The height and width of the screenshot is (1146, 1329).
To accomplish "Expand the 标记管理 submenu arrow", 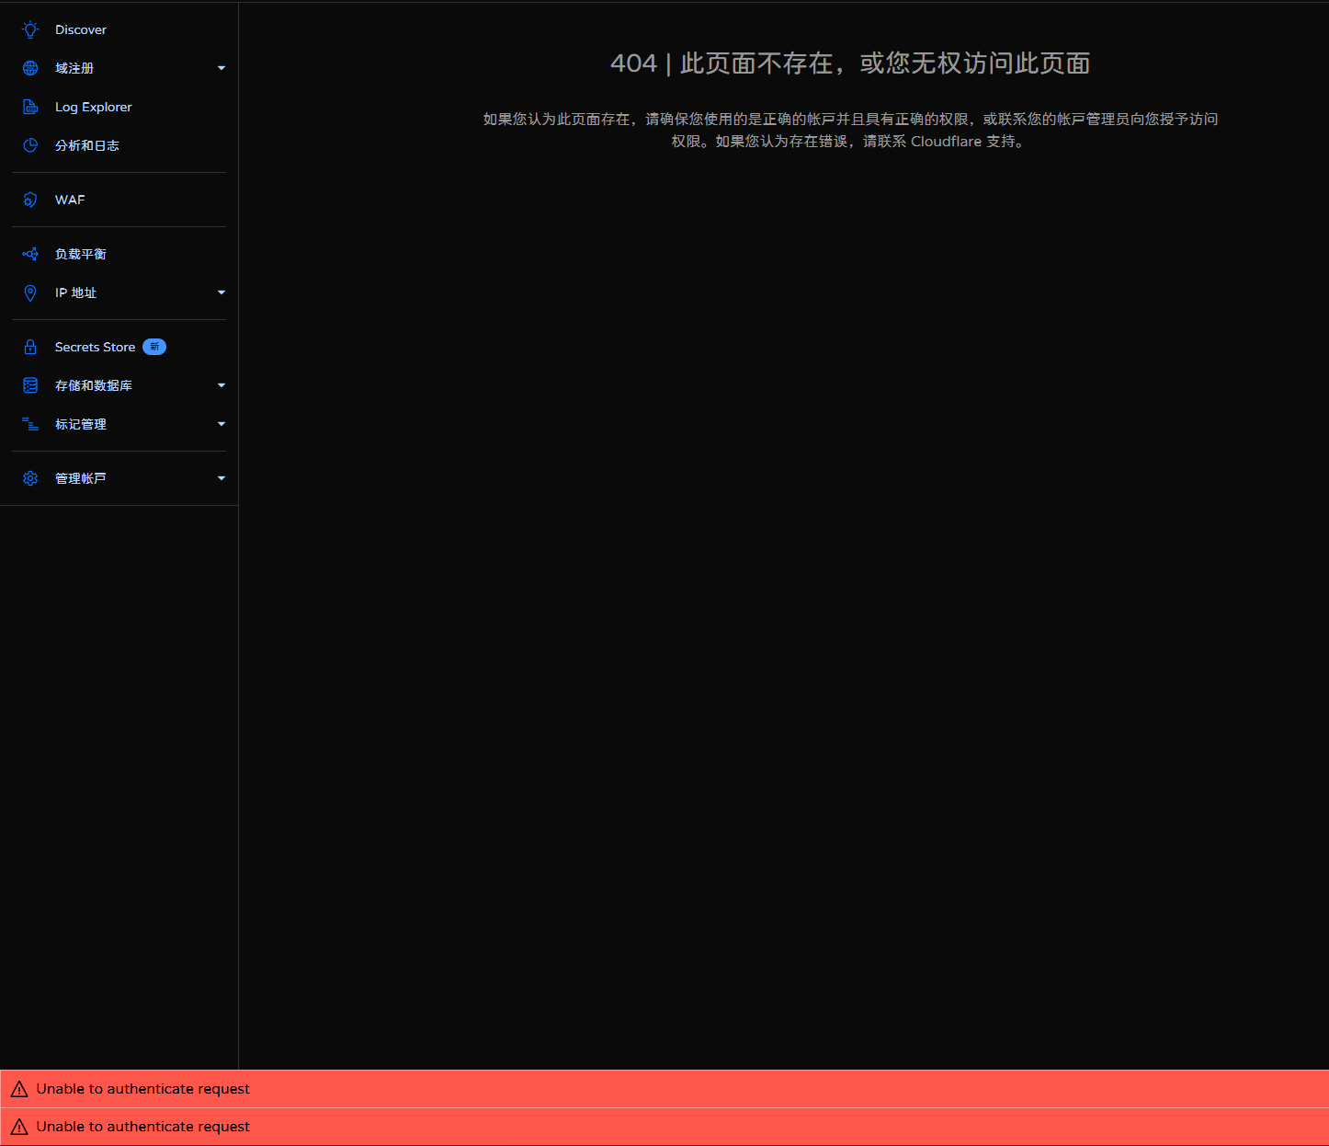I will pyautogui.click(x=221, y=424).
